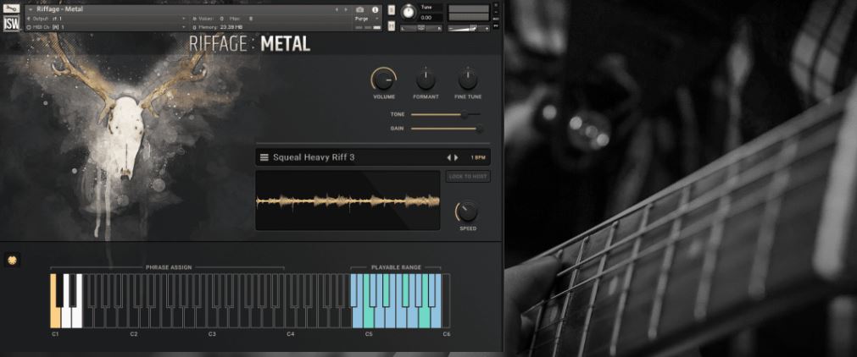Click the ISW logo icon

12,23
